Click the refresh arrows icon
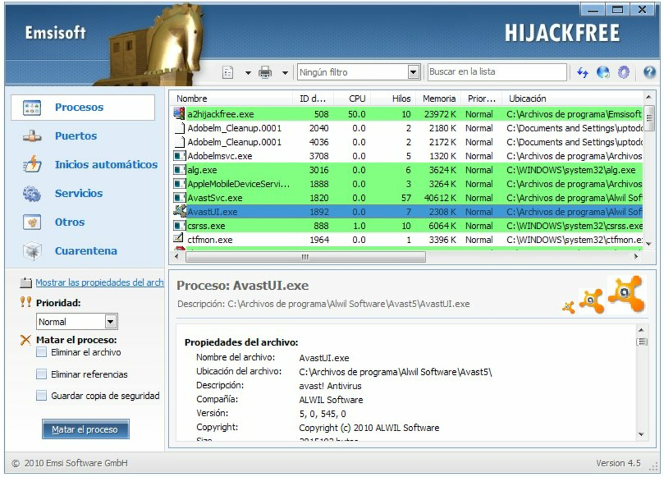664x477 pixels. [583, 73]
